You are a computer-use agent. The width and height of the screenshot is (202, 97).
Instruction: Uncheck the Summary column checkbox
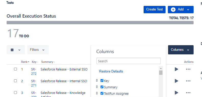pyautogui.click(x=102, y=87)
